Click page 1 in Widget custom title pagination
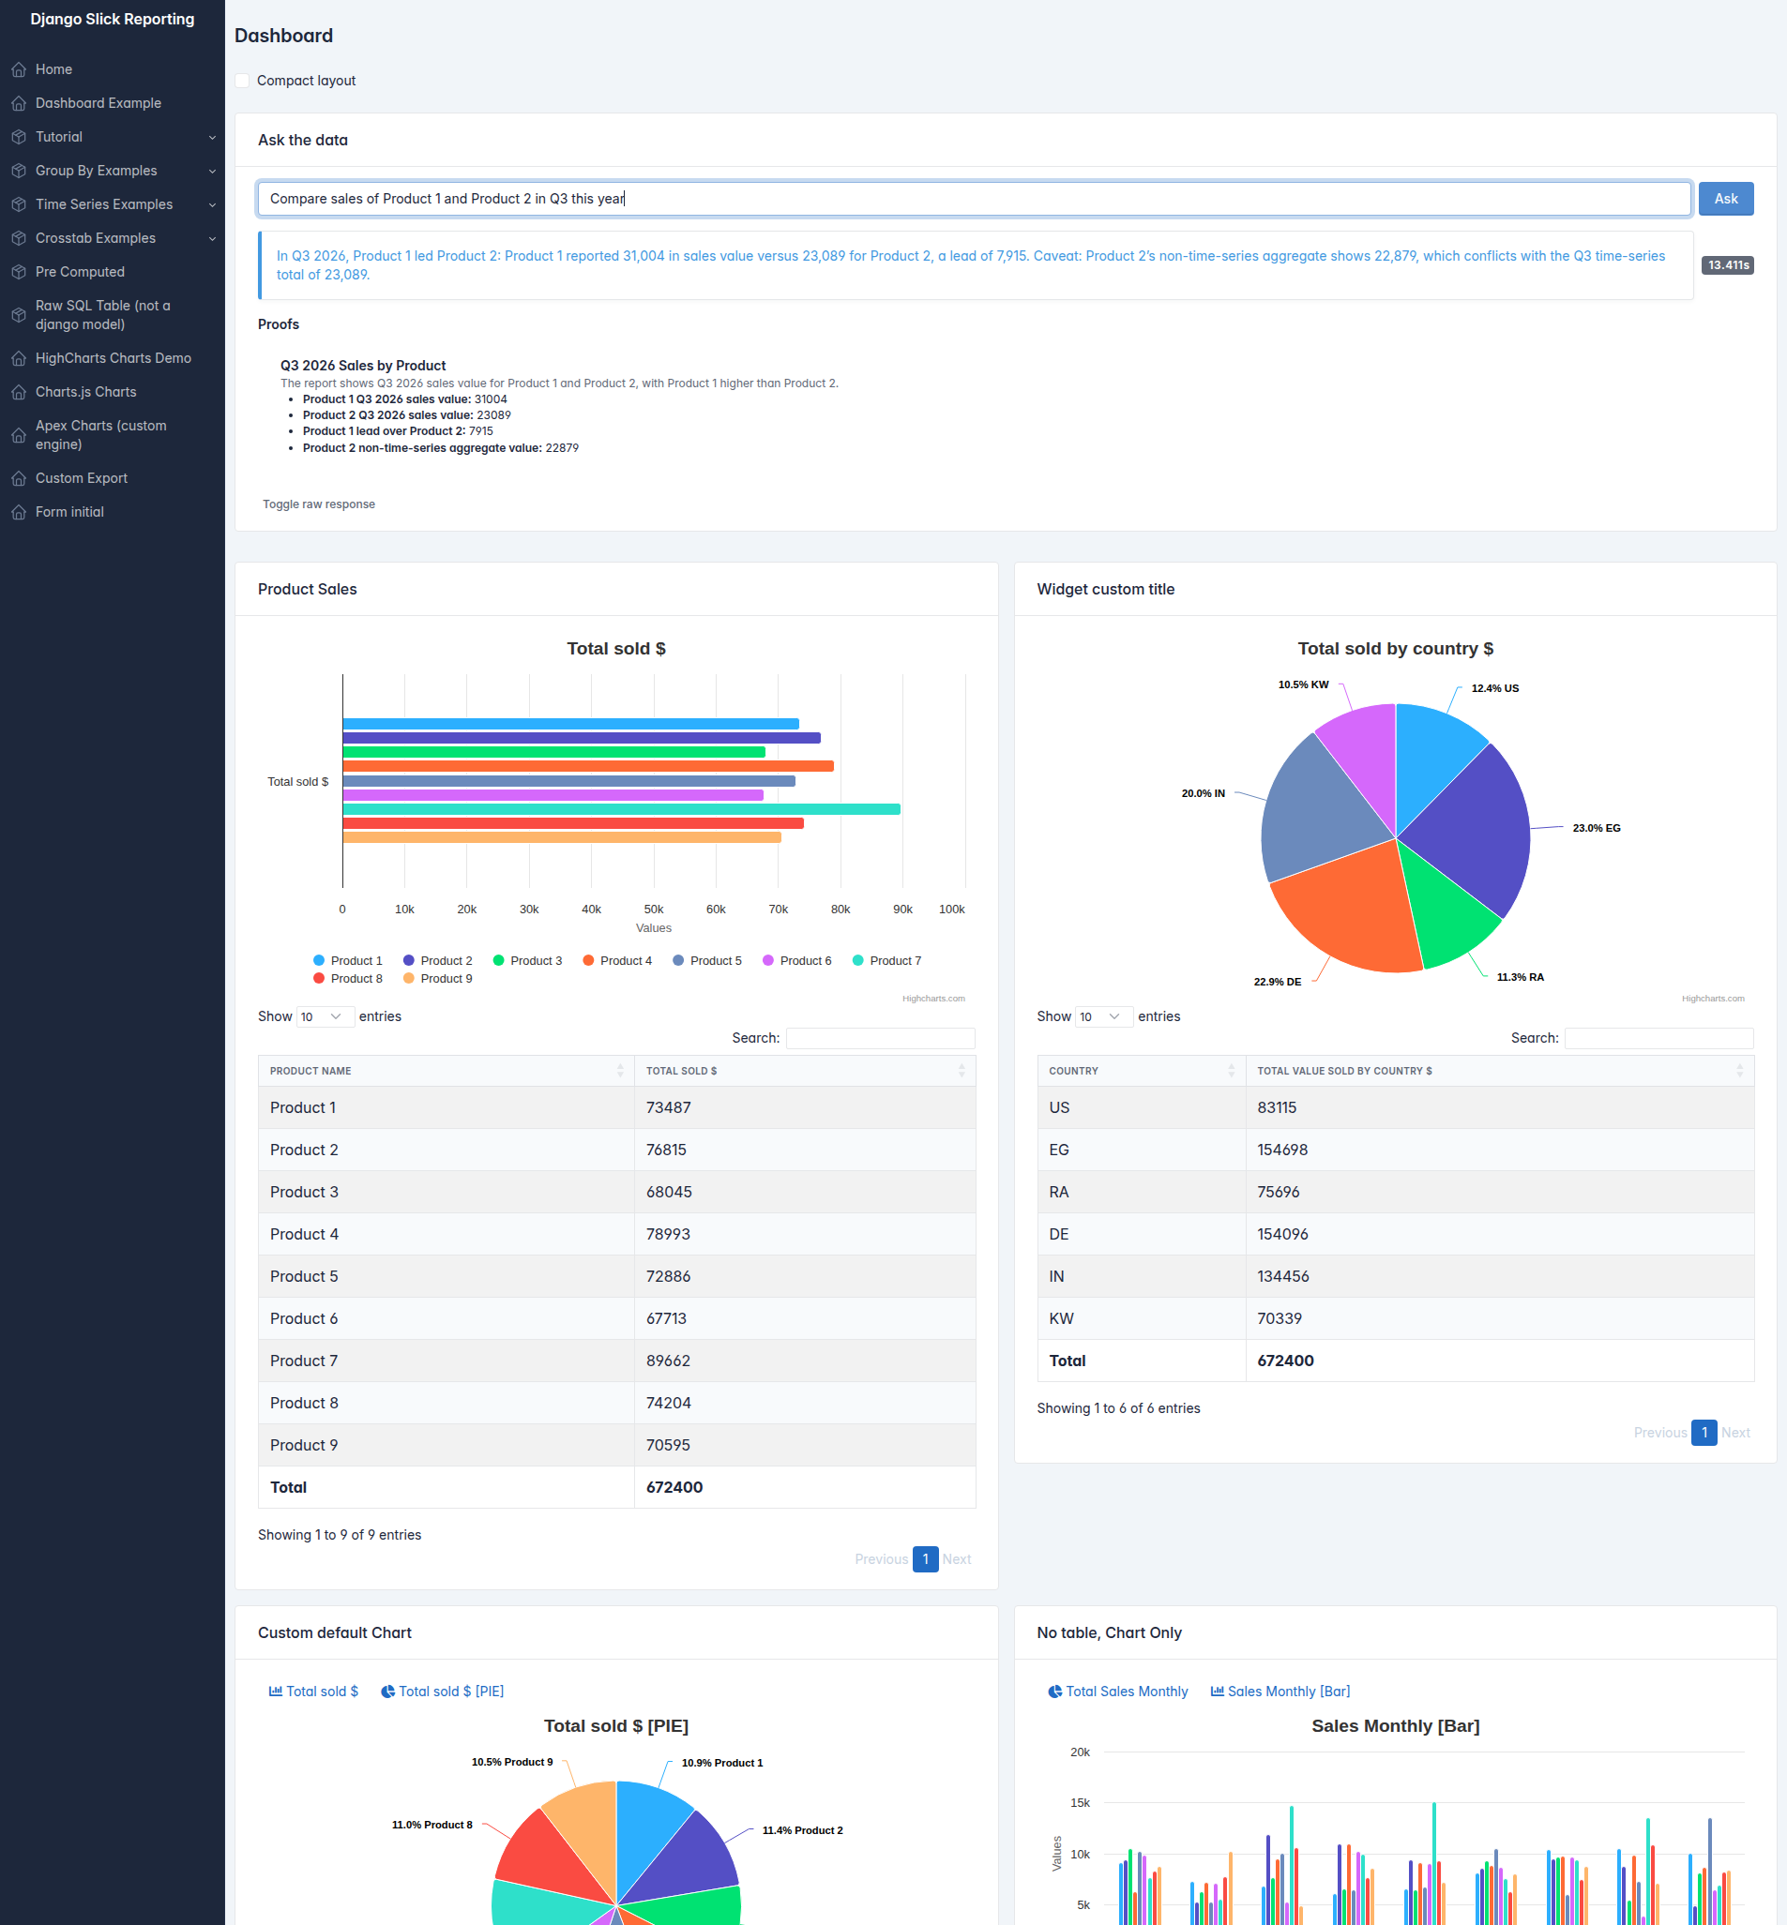 (x=1704, y=1432)
